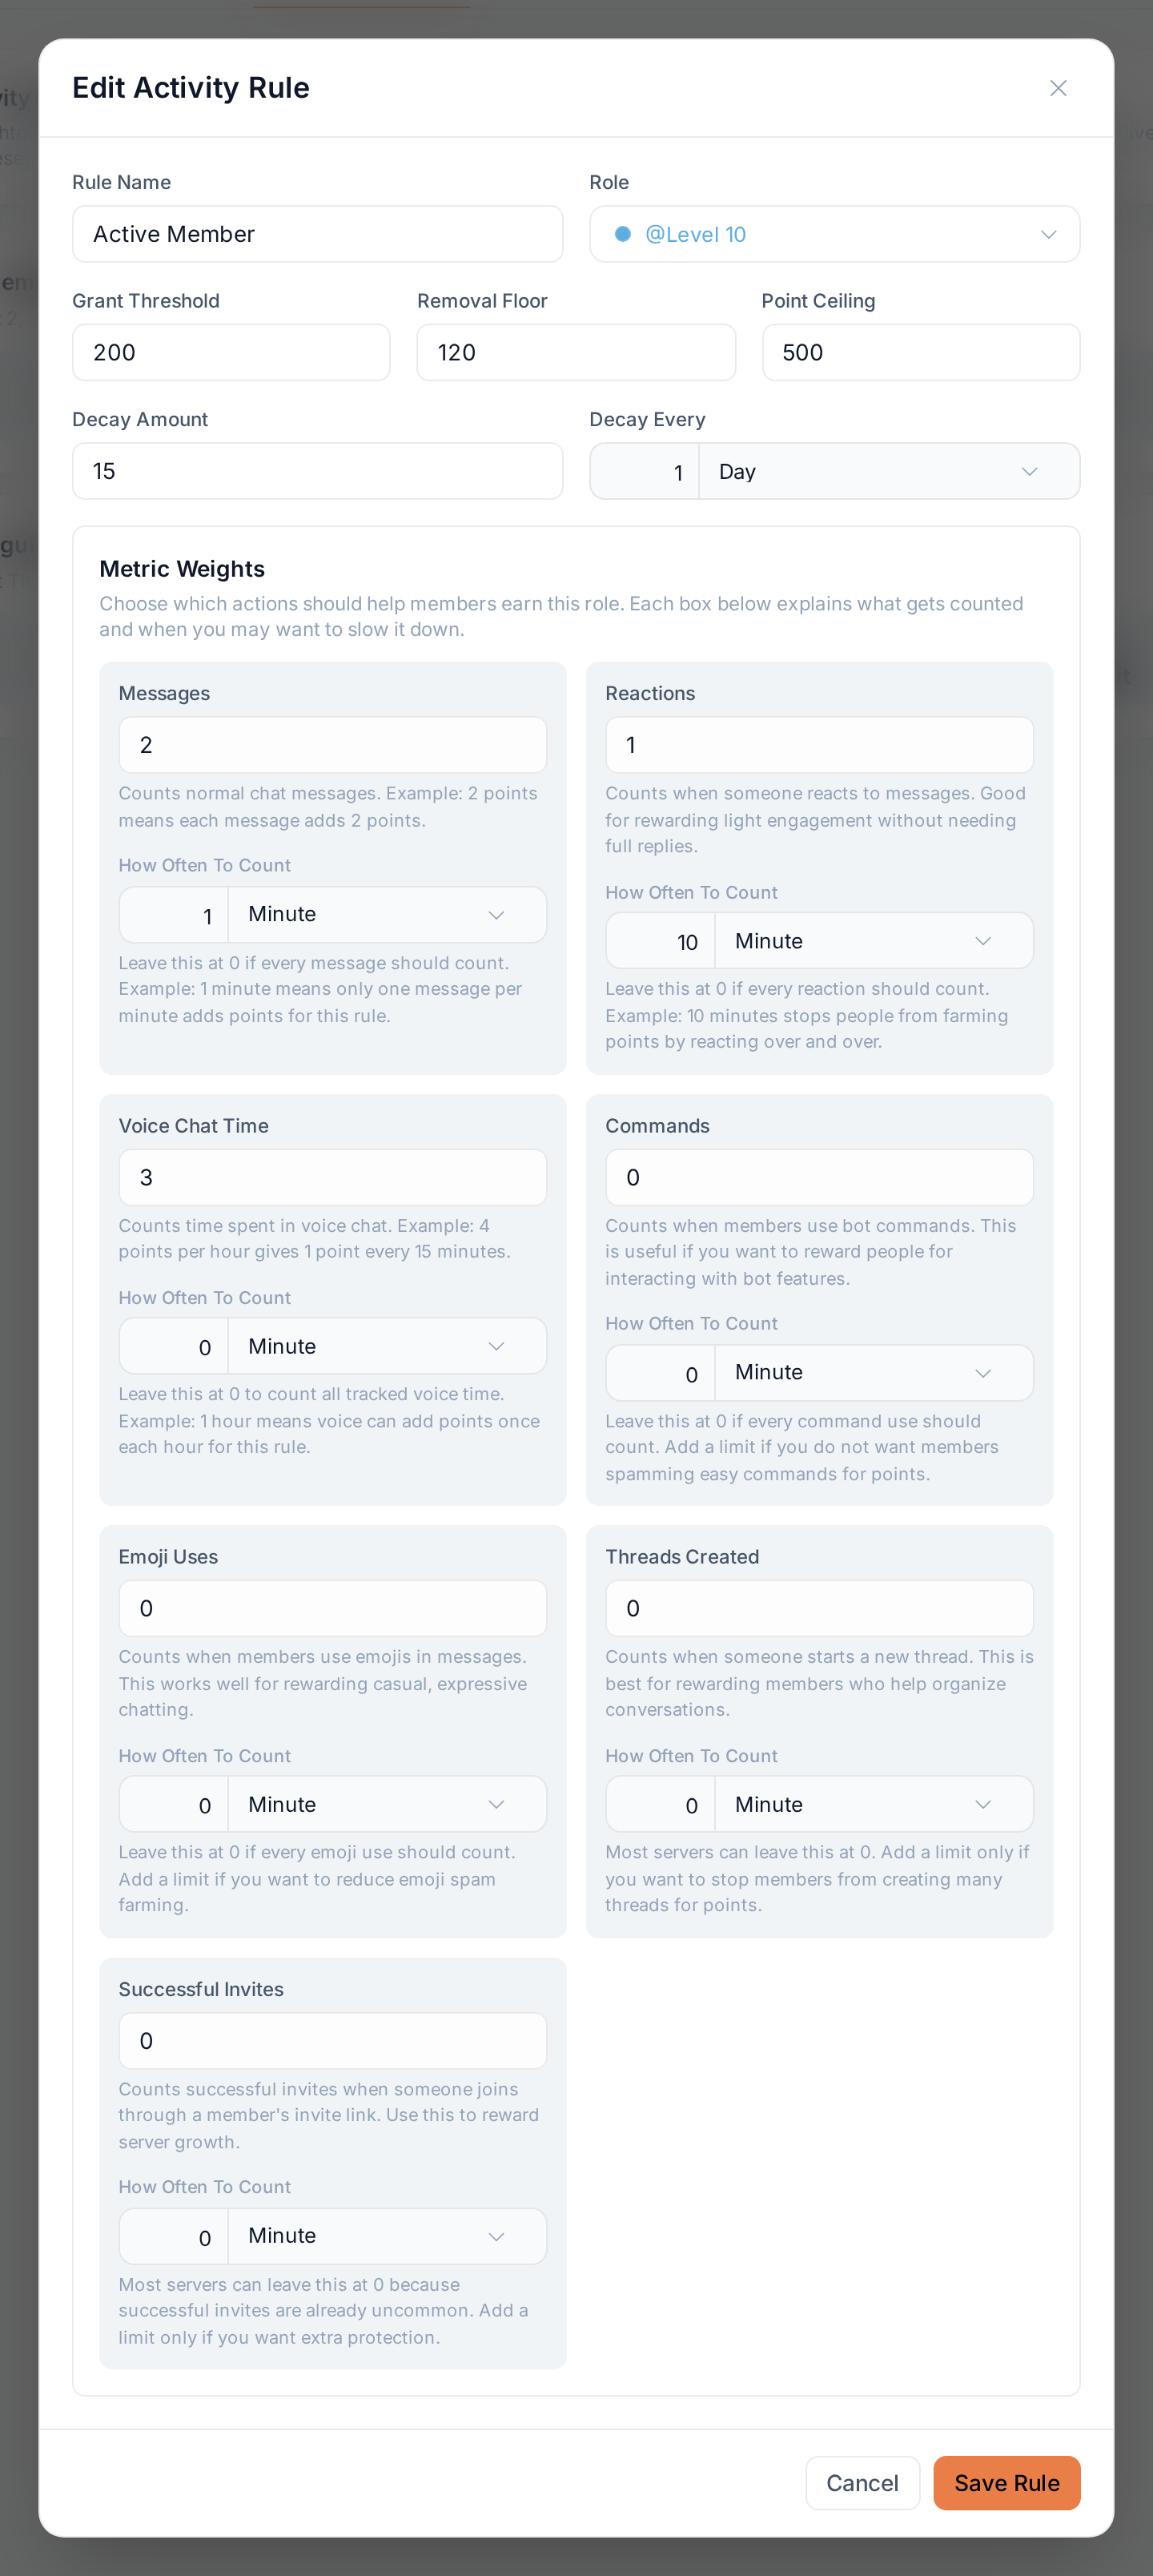Viewport: 1153px width, 2576px height.
Task: Click the Point Ceiling input field
Action: click(920, 352)
